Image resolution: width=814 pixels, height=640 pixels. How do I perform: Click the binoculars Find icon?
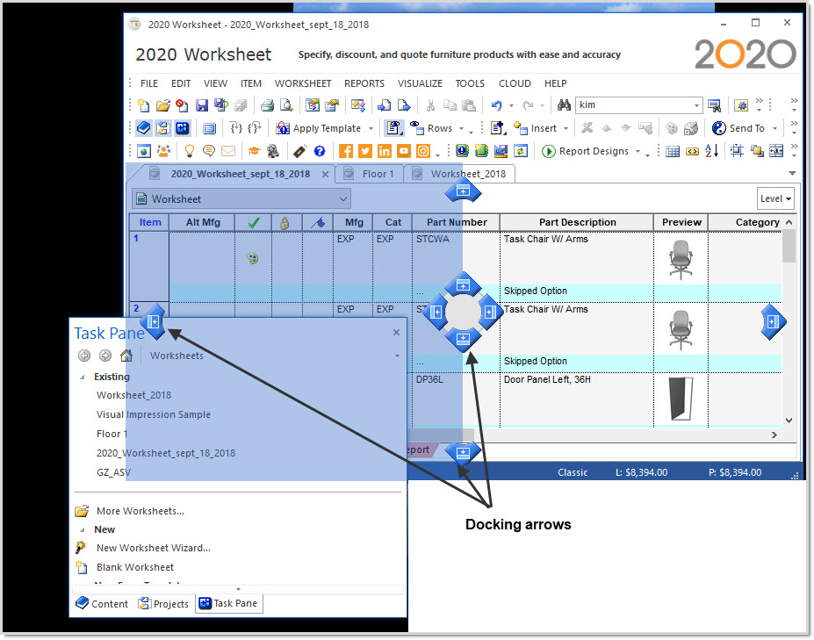click(x=565, y=104)
